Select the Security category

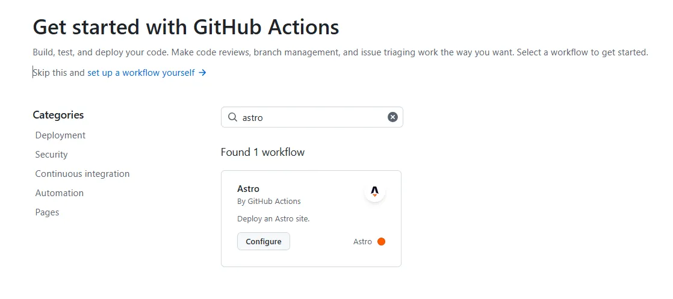click(51, 155)
